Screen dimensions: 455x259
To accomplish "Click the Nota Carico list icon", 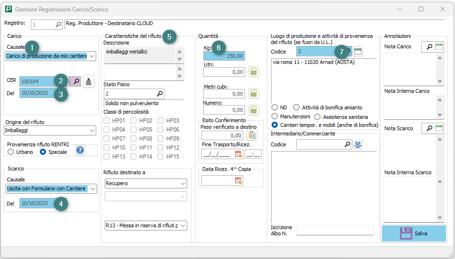I will (439, 47).
